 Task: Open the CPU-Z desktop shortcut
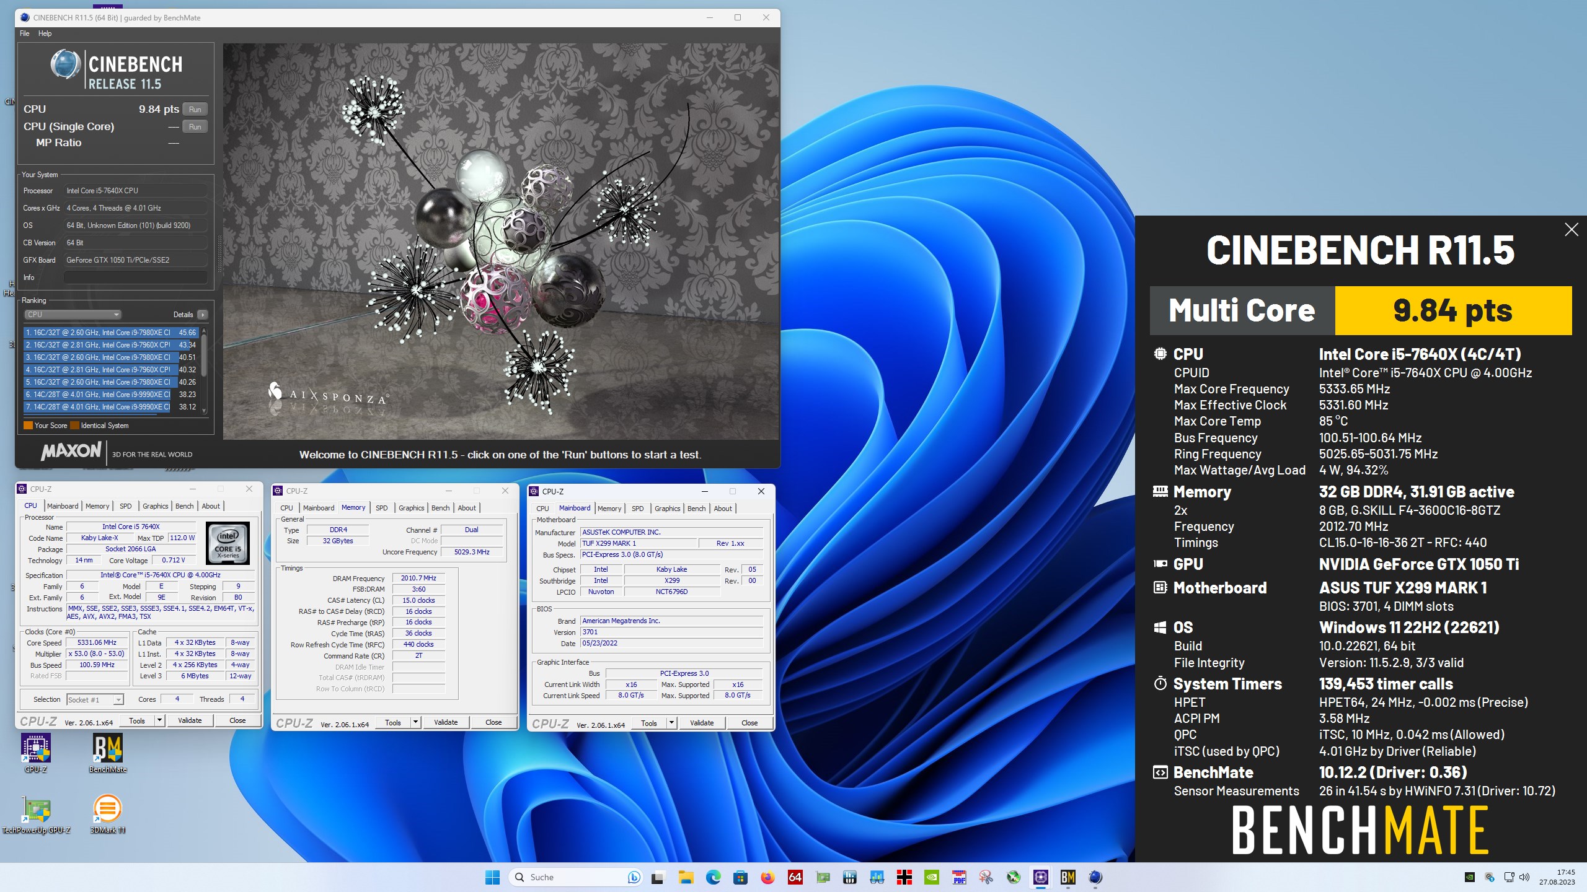pos(35,753)
